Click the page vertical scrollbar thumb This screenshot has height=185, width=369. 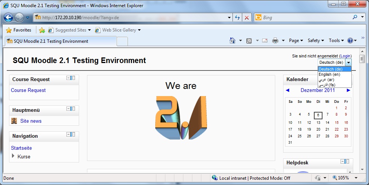coord(362,59)
